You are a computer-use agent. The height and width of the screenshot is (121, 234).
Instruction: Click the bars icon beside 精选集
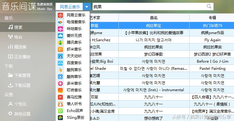(x=11, y=47)
